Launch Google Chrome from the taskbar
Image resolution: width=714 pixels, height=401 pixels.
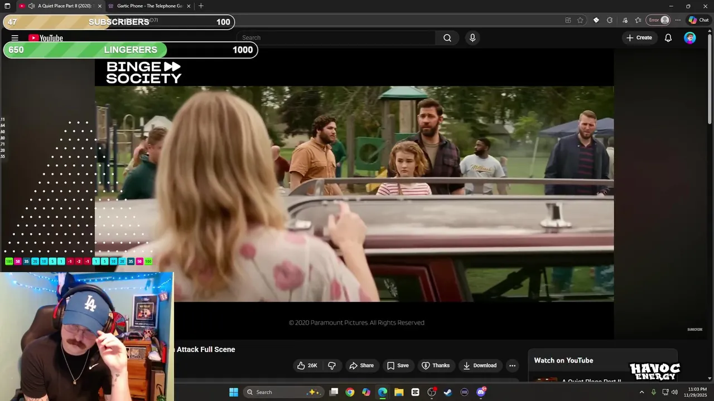[350, 392]
